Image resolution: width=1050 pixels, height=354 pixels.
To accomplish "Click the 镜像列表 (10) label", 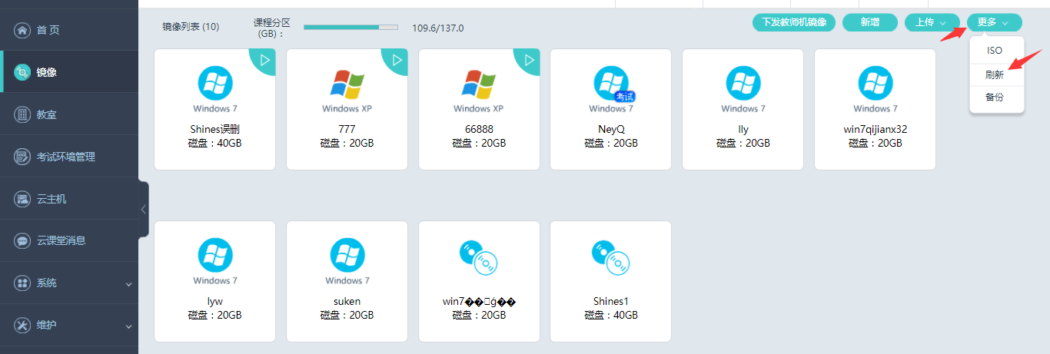I will coord(191,27).
